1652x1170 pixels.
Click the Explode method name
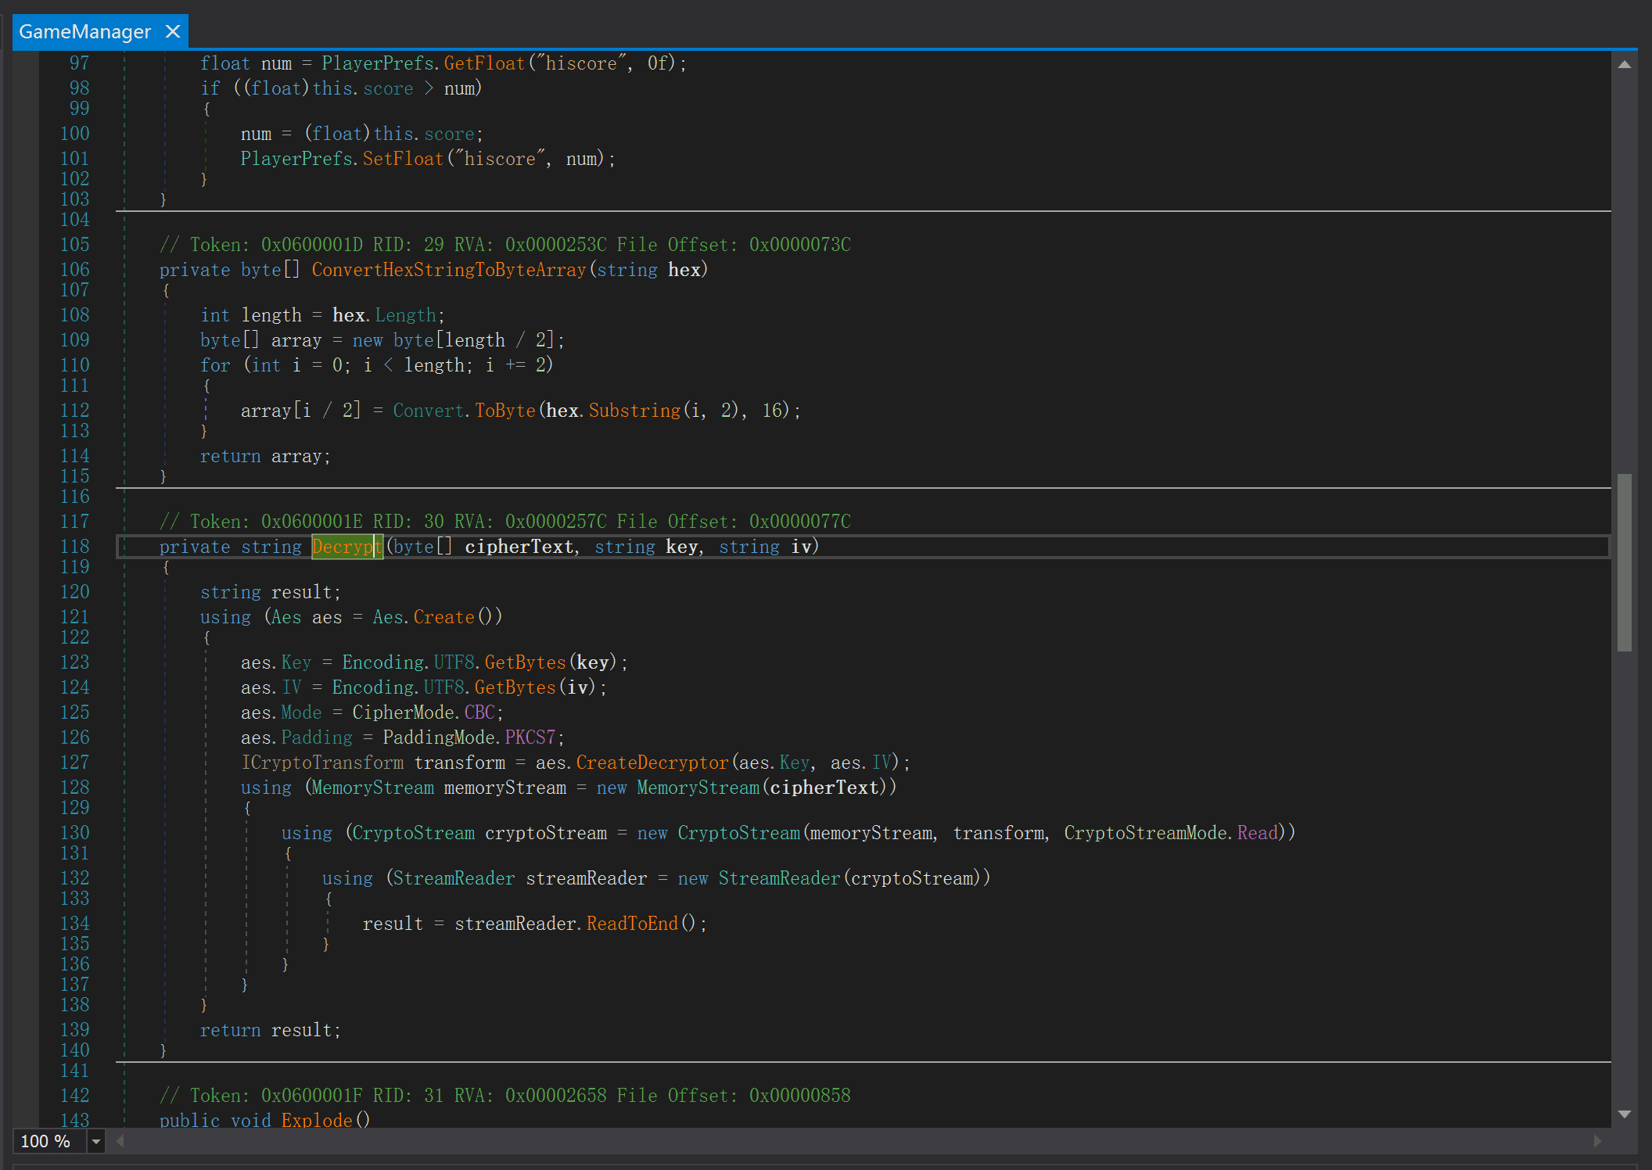tap(317, 1120)
